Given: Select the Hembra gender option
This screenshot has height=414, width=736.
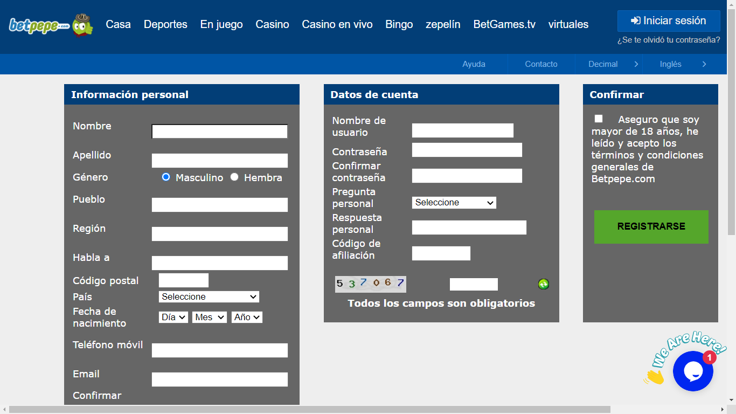Looking at the screenshot, I should (234, 177).
